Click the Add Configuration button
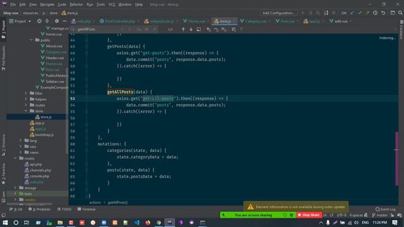The width and height of the screenshot is (404, 227). (278, 13)
